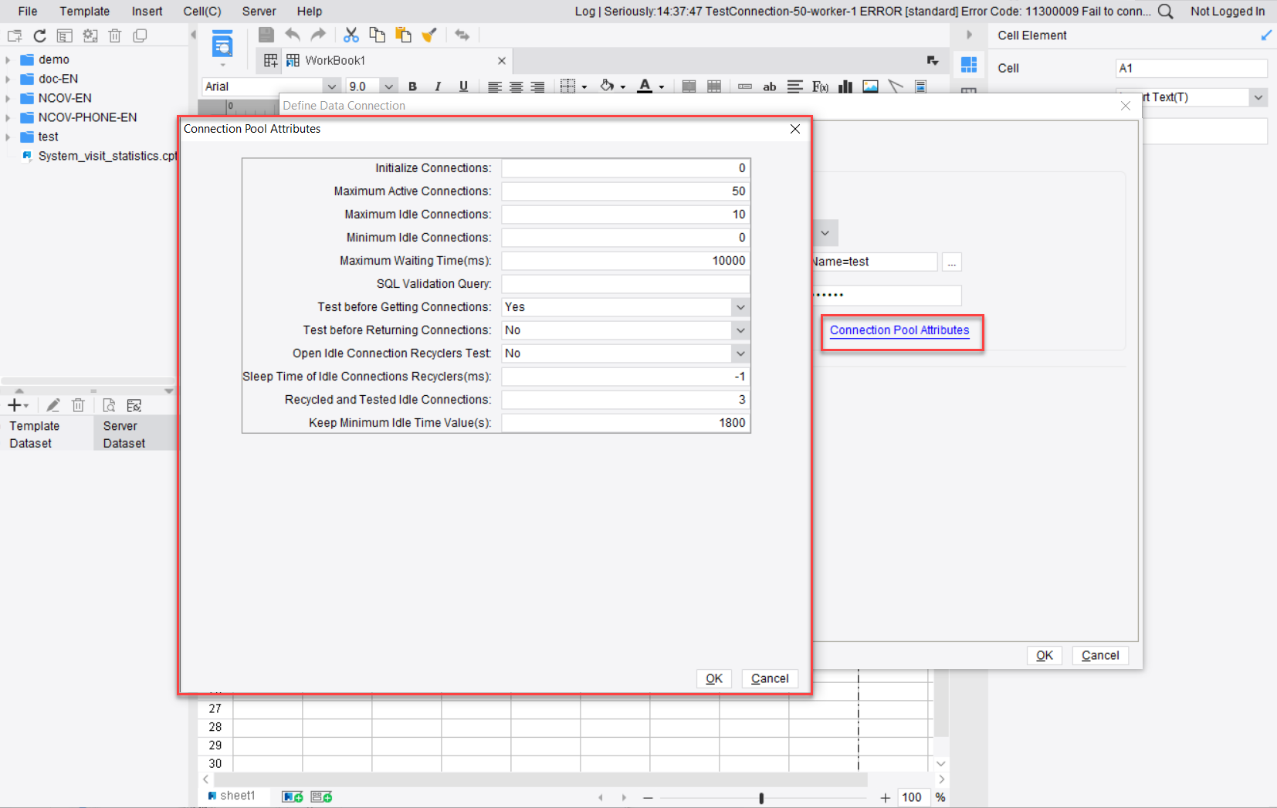Confirm with the OK button
This screenshot has height=808, width=1277.
click(x=713, y=678)
